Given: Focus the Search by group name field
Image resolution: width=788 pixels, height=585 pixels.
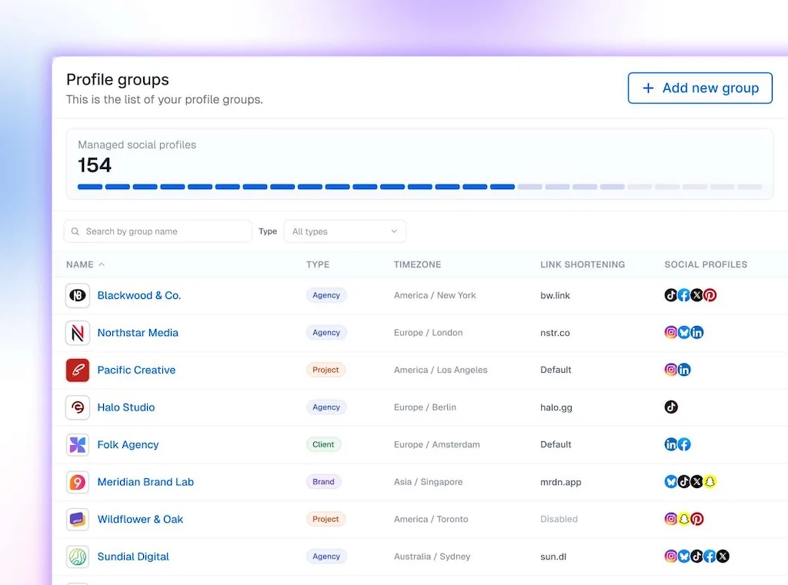Looking at the screenshot, I should click(x=158, y=231).
